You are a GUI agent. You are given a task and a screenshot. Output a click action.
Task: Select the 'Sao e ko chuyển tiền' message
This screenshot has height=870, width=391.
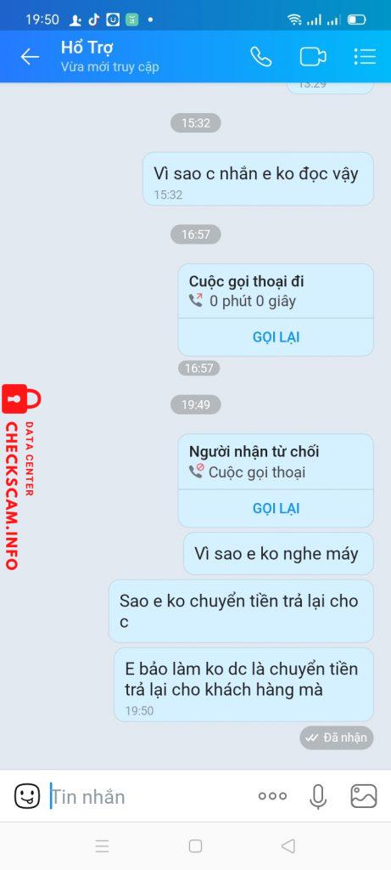[x=241, y=612]
